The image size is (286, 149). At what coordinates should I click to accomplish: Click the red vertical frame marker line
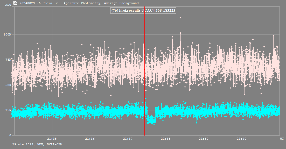(x=144, y=71)
